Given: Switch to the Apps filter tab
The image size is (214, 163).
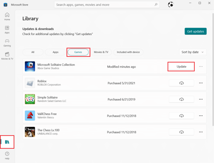Looking at the screenshot, I should coord(55,52).
